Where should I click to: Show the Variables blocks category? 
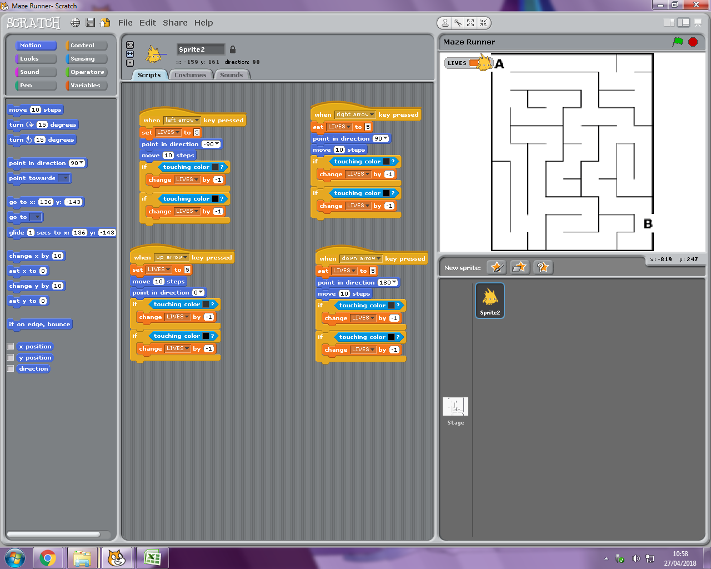click(86, 86)
